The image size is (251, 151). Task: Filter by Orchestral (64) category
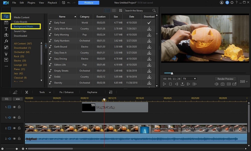coord(22,52)
